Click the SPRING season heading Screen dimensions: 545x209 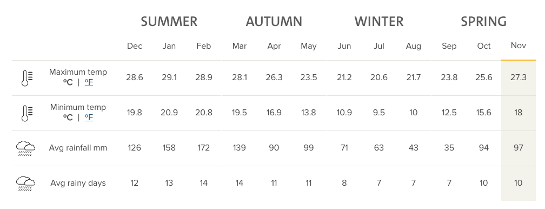(x=483, y=22)
